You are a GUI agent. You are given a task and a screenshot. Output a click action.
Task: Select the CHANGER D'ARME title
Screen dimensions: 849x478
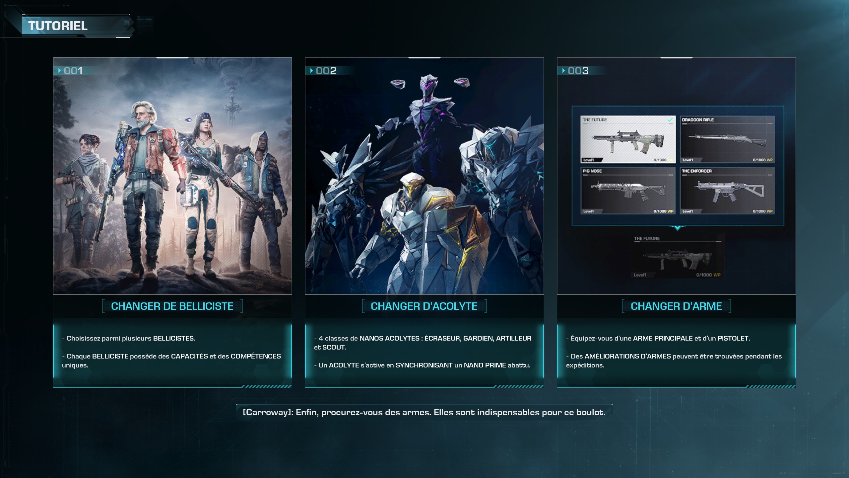click(x=676, y=306)
